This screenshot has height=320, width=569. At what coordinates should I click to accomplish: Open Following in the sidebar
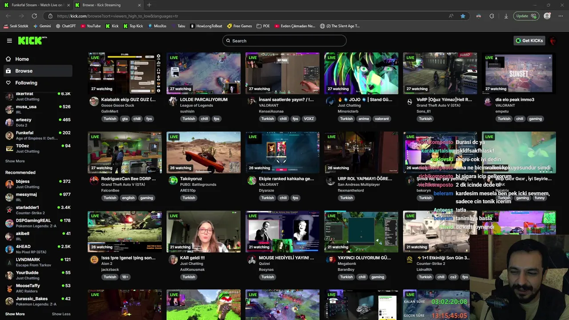37,83
